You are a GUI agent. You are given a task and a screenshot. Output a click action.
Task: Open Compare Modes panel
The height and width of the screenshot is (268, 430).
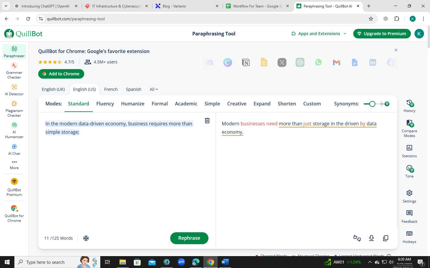tap(409, 129)
